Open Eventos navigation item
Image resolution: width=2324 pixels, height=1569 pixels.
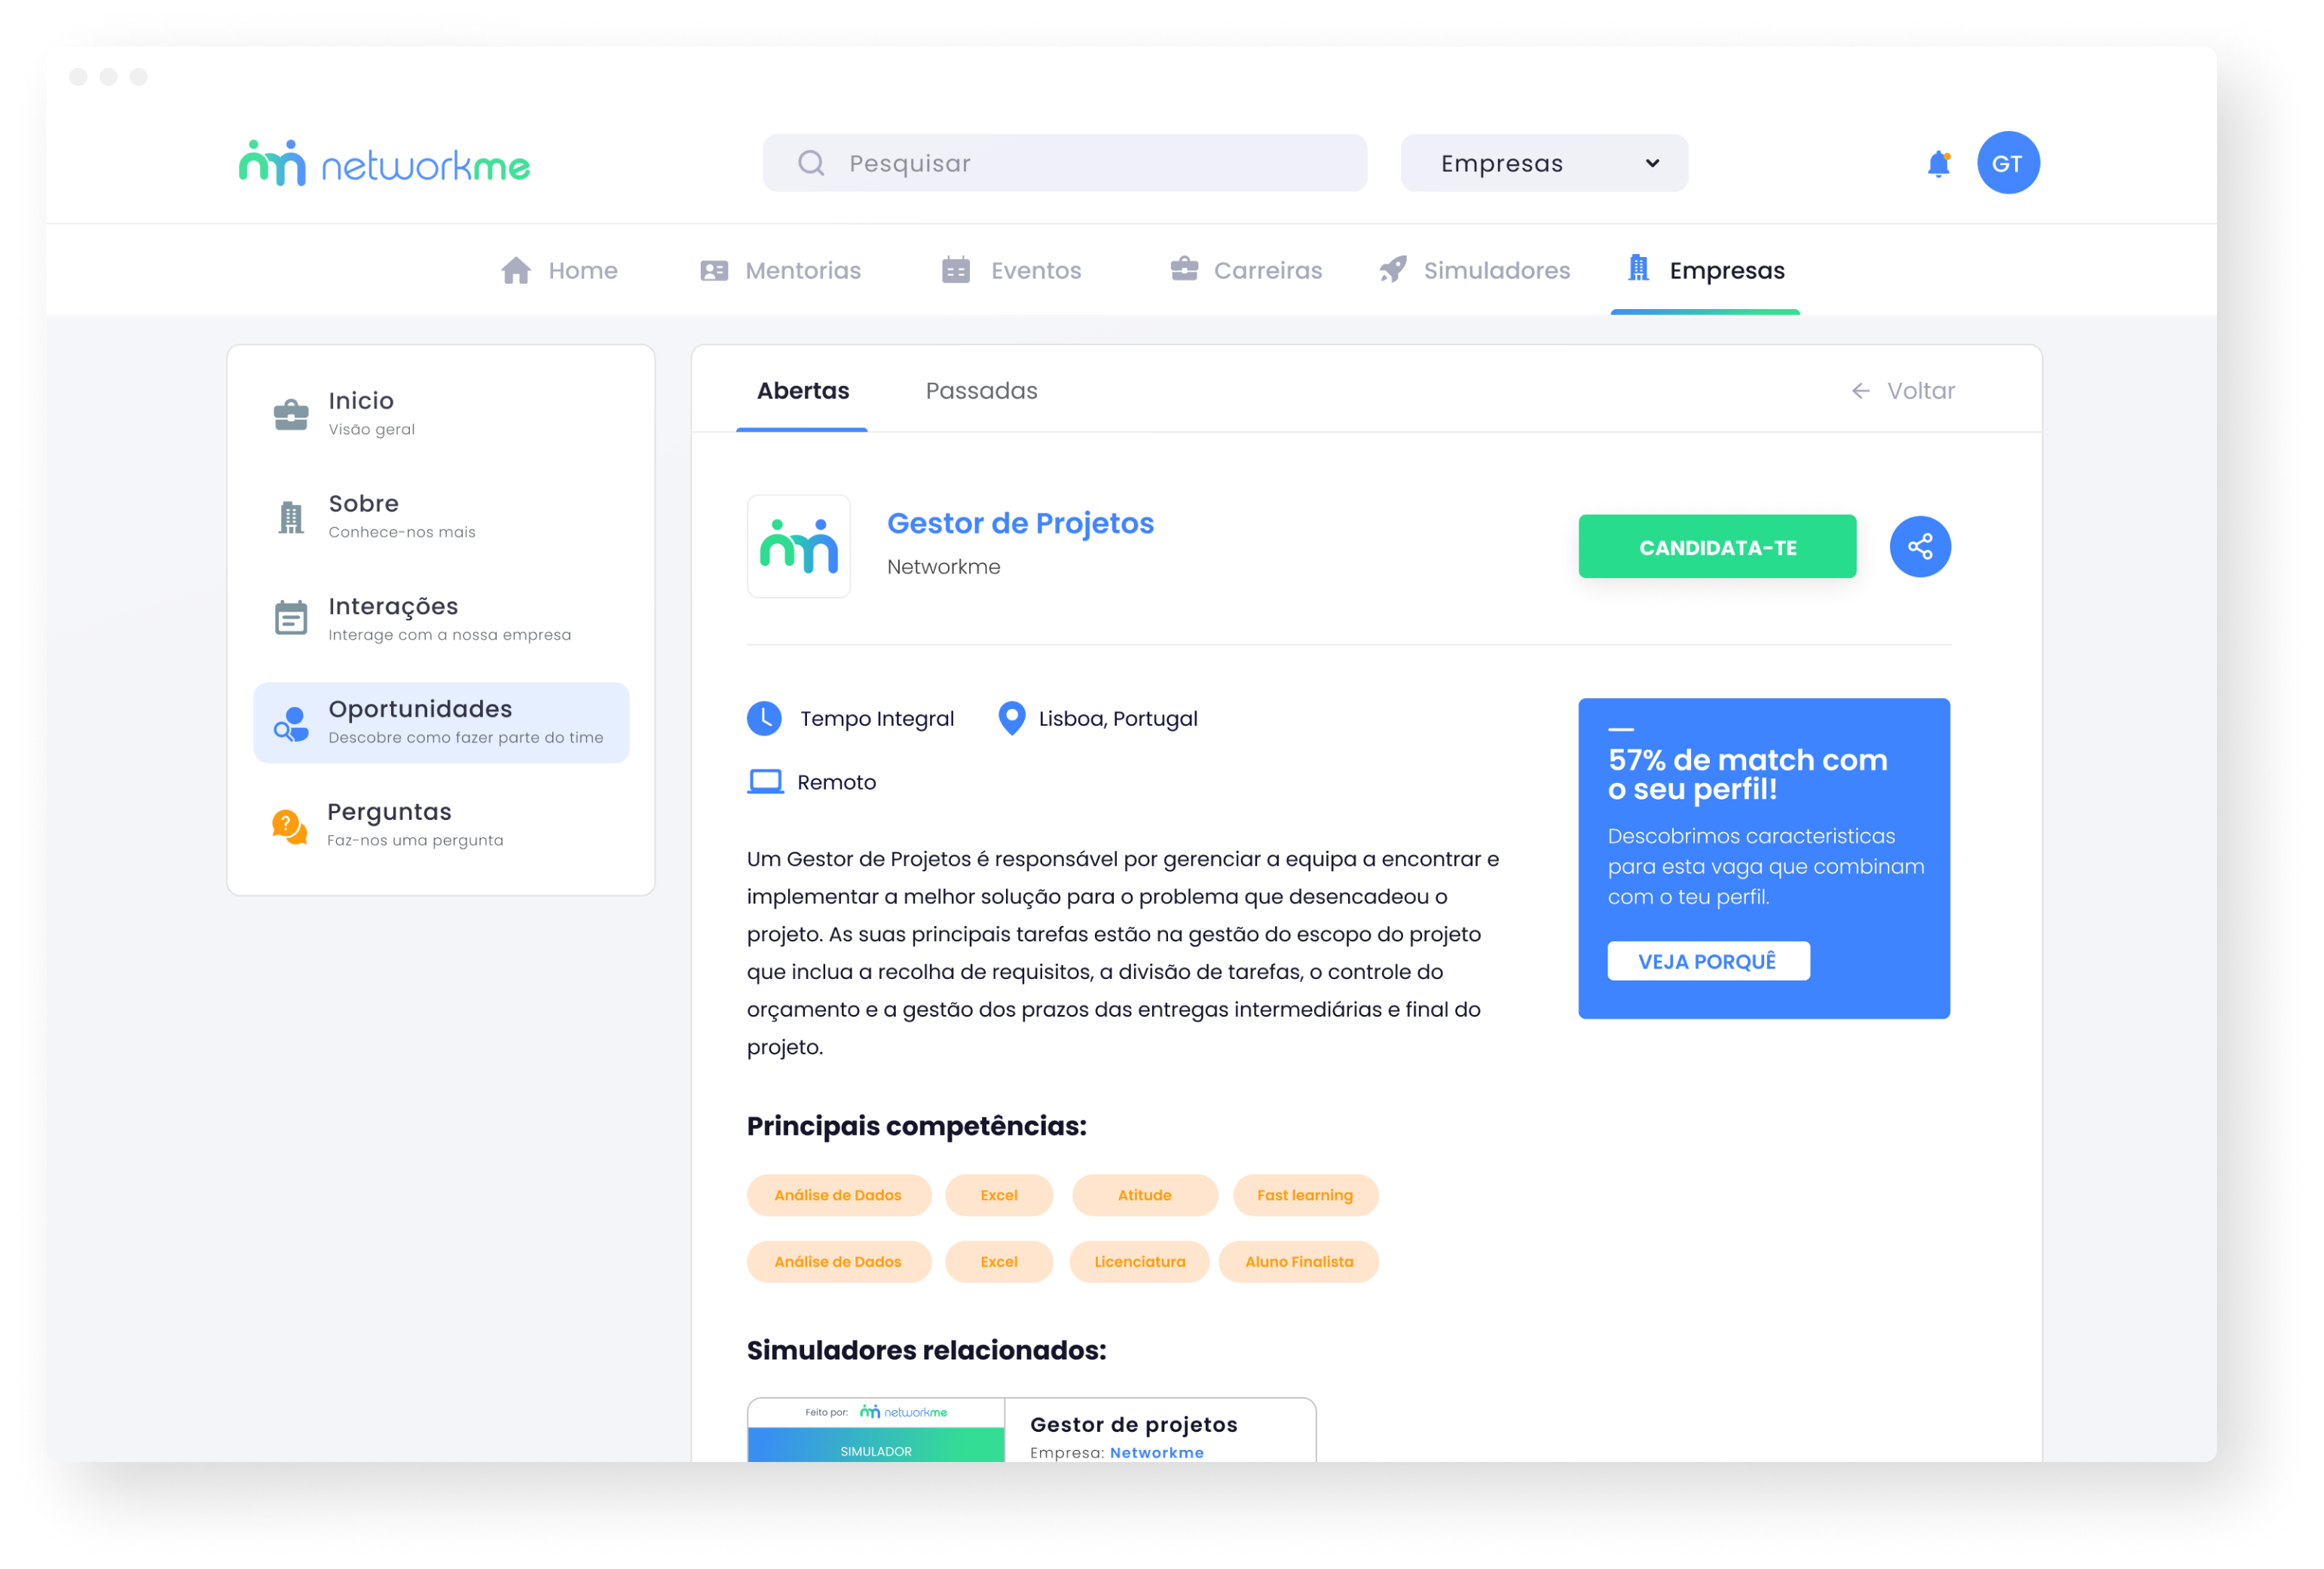click(x=1011, y=270)
